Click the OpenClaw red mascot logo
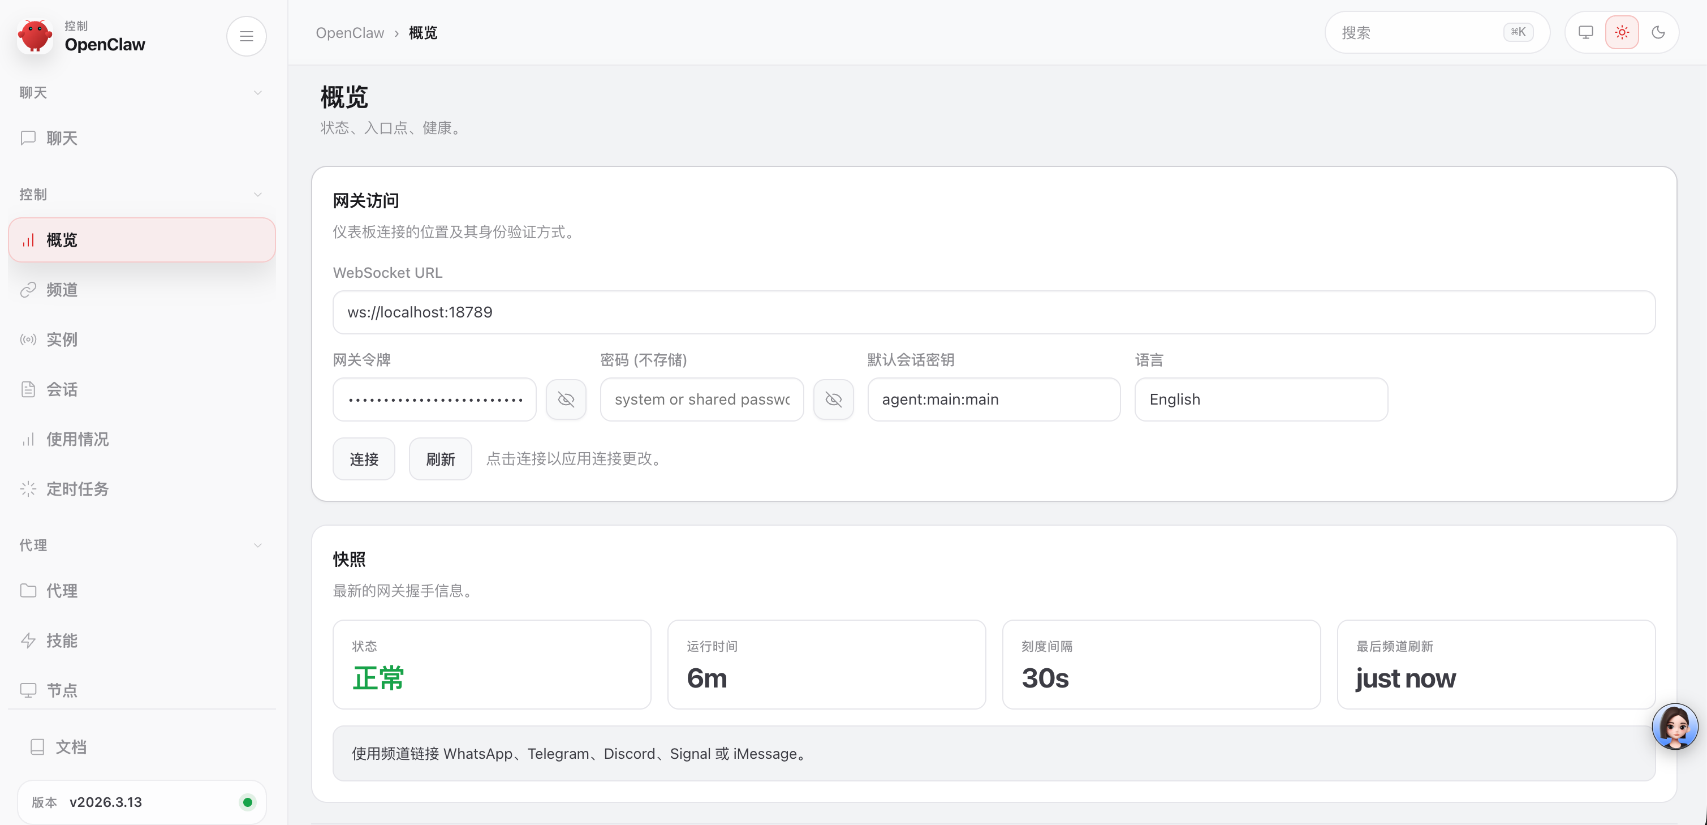The width and height of the screenshot is (1707, 825). tap(35, 36)
